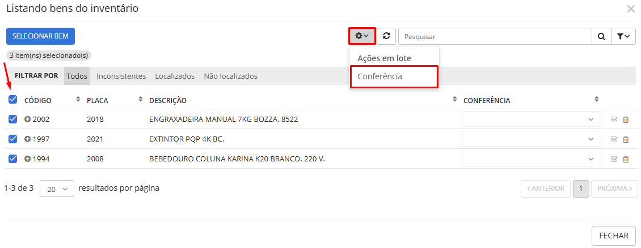Screen dimensions: 641x248
Task: Click check icon for ENGRAXADEIRA MANUAL row
Action: click(614, 119)
